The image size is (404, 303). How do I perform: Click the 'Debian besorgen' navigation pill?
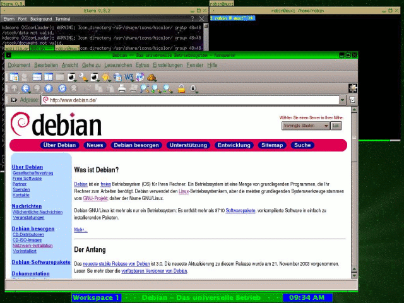click(x=136, y=145)
